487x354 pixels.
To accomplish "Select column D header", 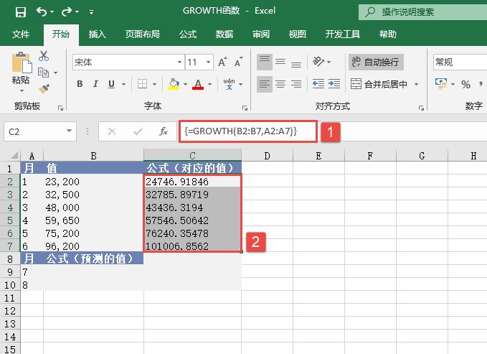I will pos(266,155).
